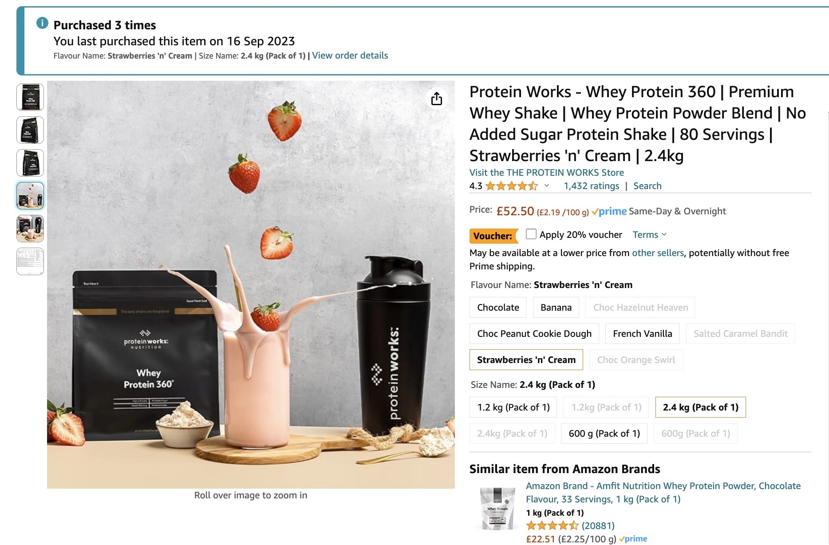Select the first product thumbnail
Image resolution: width=829 pixels, height=545 pixels.
pos(30,97)
